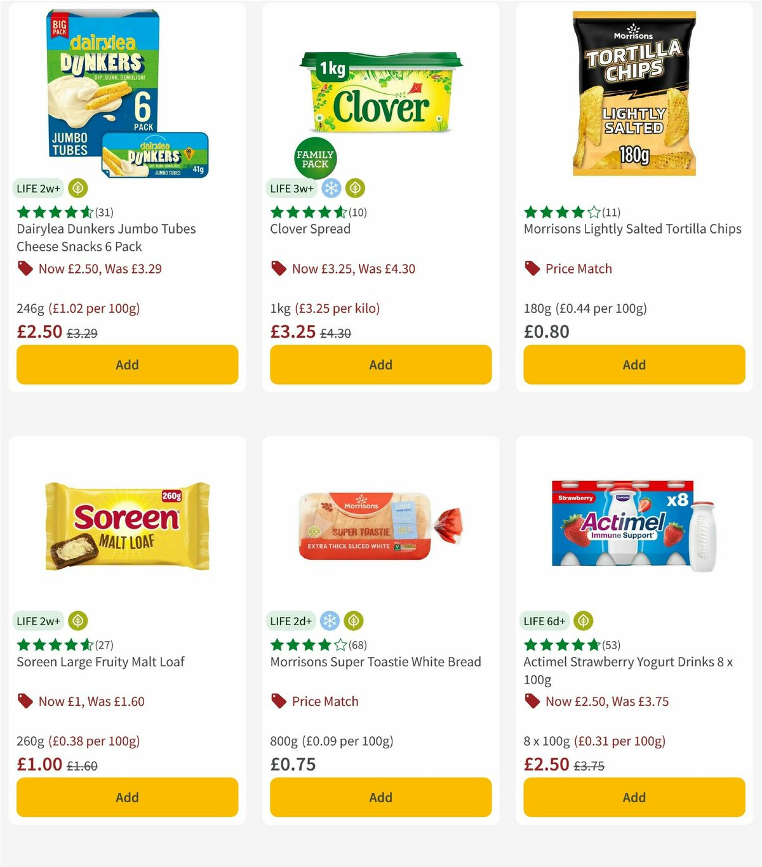The image size is (762, 867).
Task: Click the LIFE 2w+ badge on Dairylea Dunkers
Action: pos(39,188)
